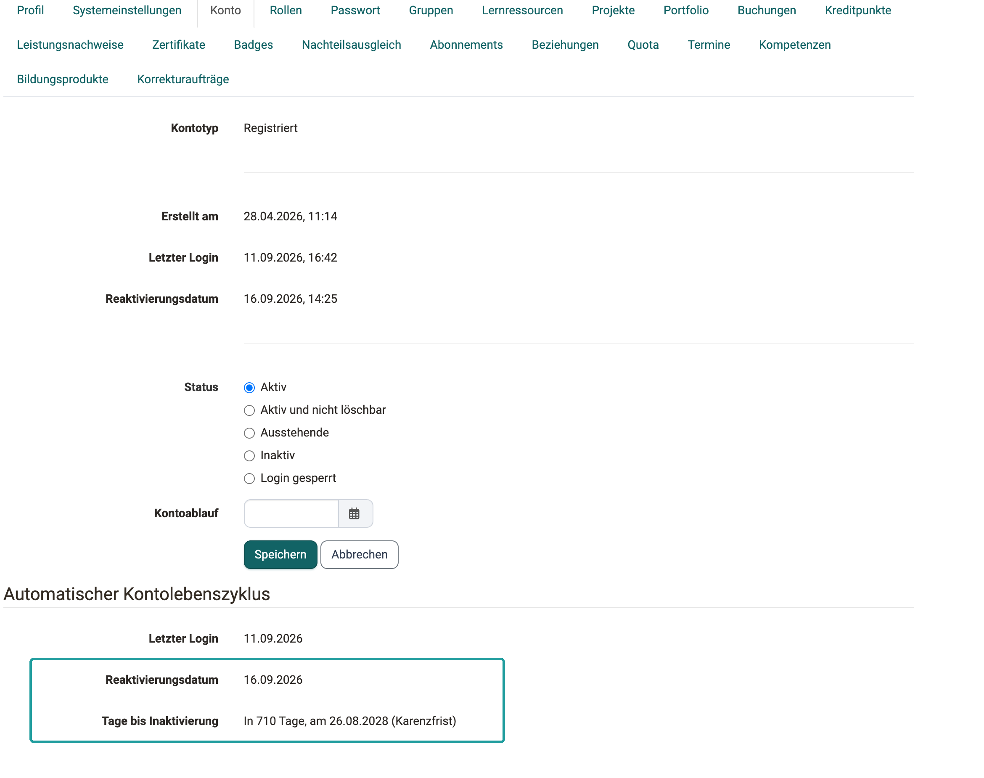The image size is (984, 778).
Task: Open the Bildungsprodukte tab
Action: (x=62, y=79)
